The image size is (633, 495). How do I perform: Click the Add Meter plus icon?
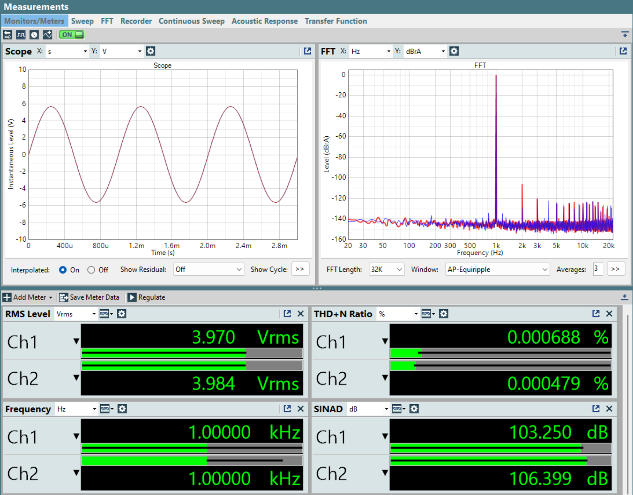pyautogui.click(x=7, y=297)
